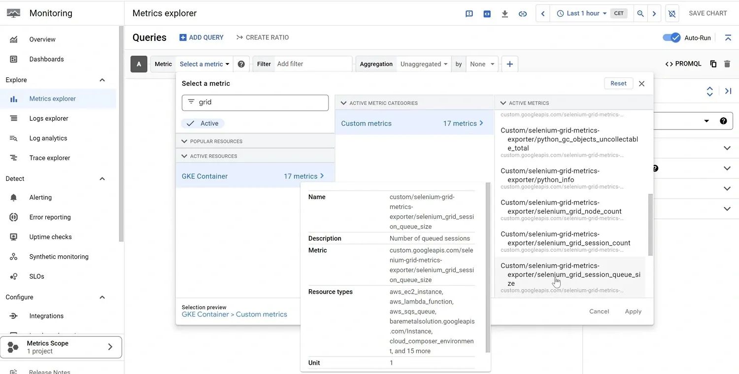The width and height of the screenshot is (739, 374).
Task: Click Cancel in metric dialog
Action: (599, 311)
